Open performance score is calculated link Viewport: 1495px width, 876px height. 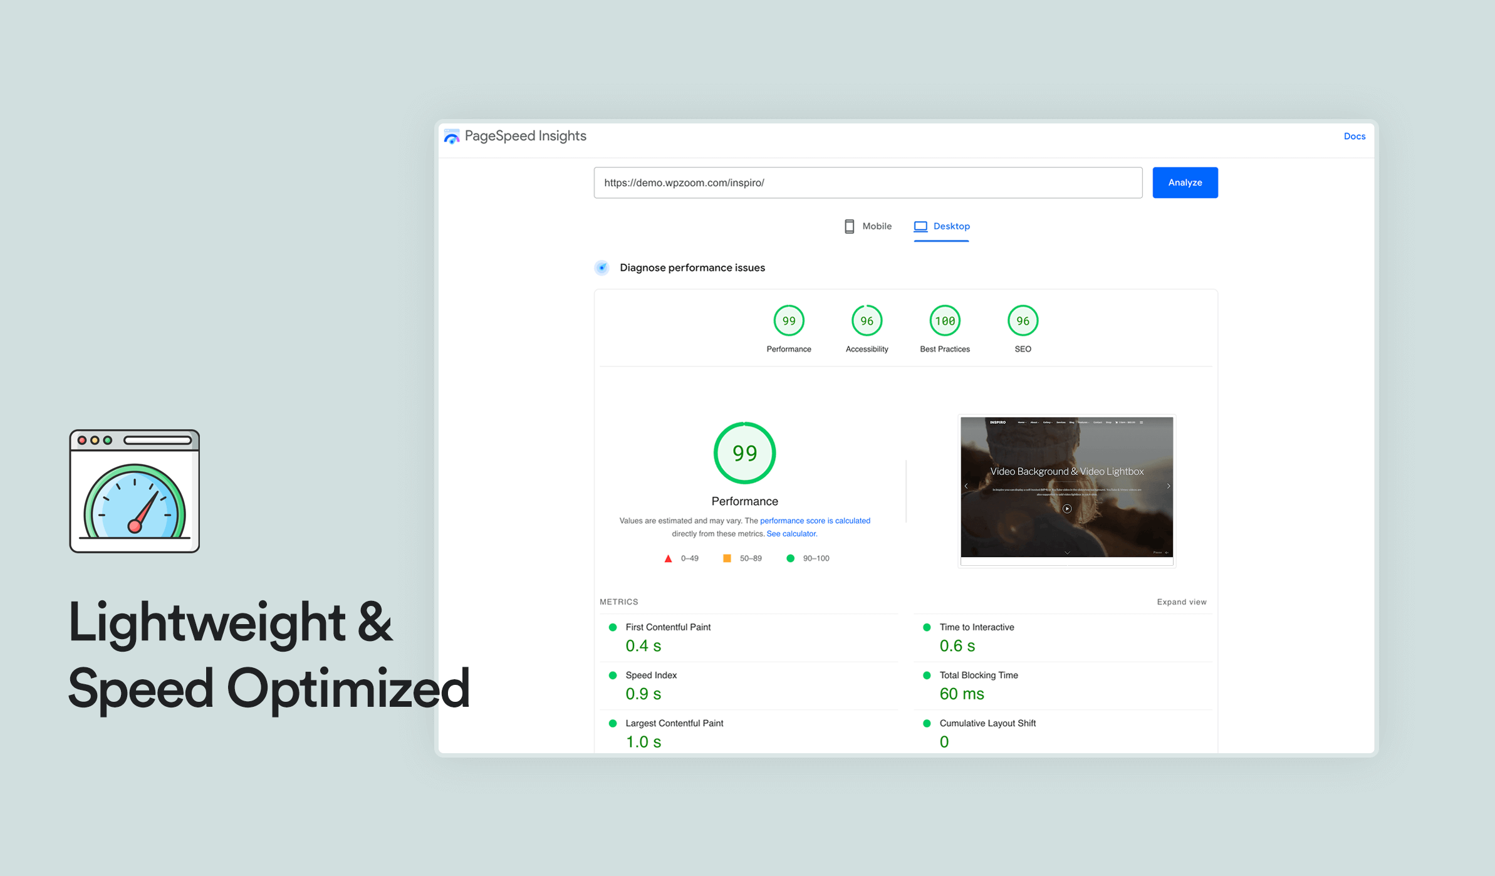[x=815, y=521]
